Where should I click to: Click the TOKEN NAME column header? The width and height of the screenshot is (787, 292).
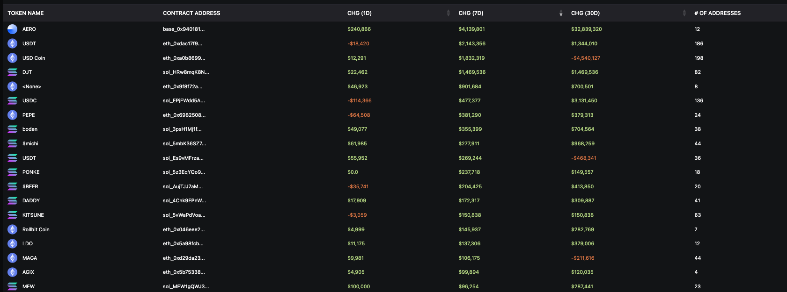[26, 13]
